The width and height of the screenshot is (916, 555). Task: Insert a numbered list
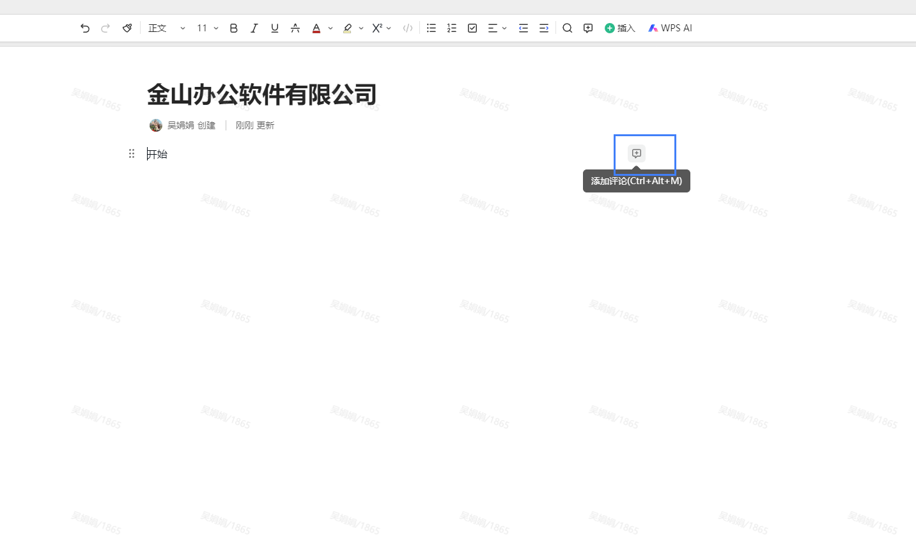452,28
